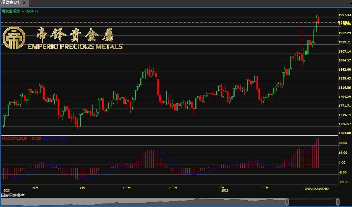Close the 現貨金 D1 chart tab
Screen dimensions: 352x207
(x=24, y=3)
